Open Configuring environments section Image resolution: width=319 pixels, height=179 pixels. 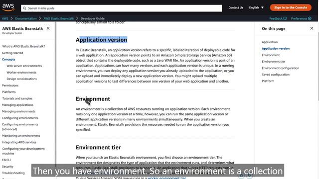click(x=20, y=118)
